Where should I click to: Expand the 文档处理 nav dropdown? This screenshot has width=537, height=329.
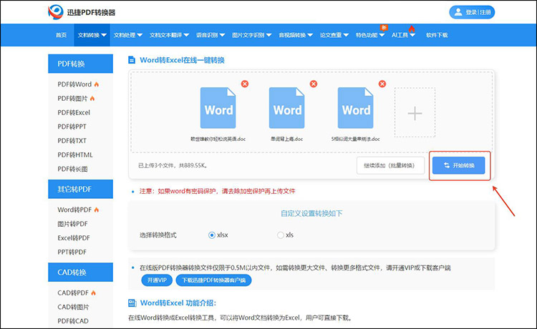[127, 35]
